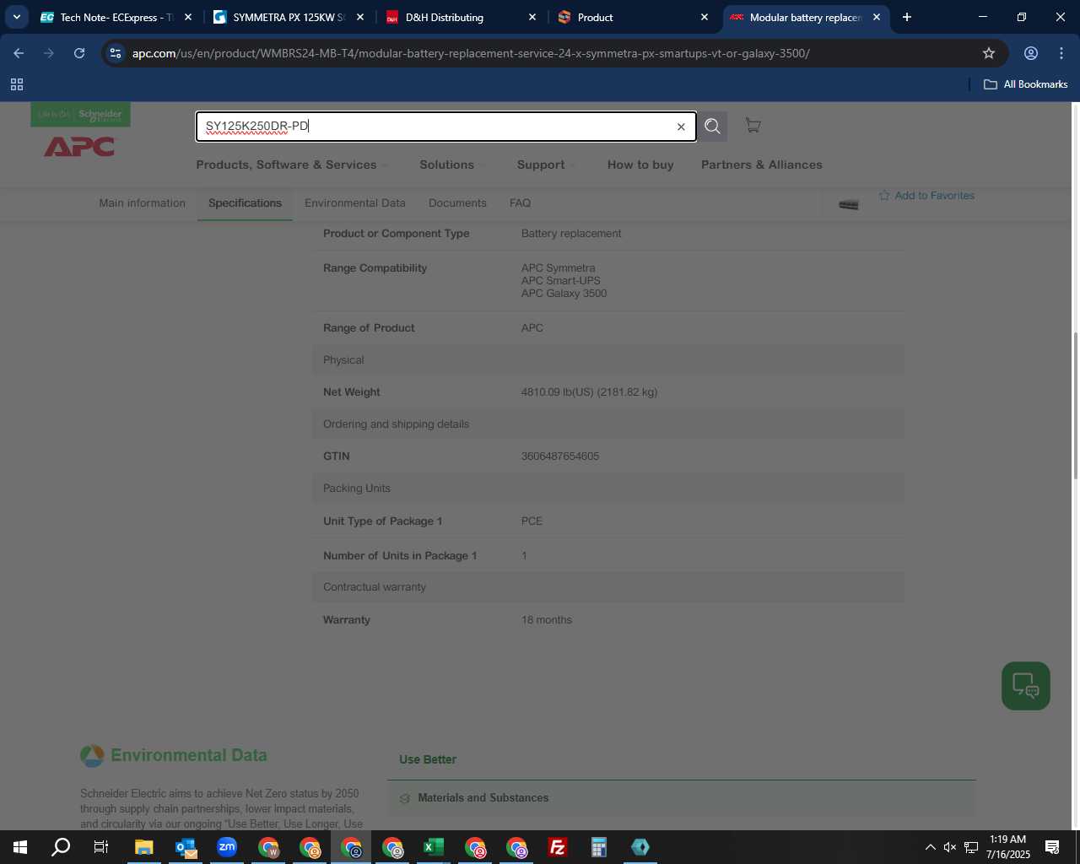Viewport: 1080px width, 864px height.
Task: Open Task View on the taskbar
Action: 101,847
